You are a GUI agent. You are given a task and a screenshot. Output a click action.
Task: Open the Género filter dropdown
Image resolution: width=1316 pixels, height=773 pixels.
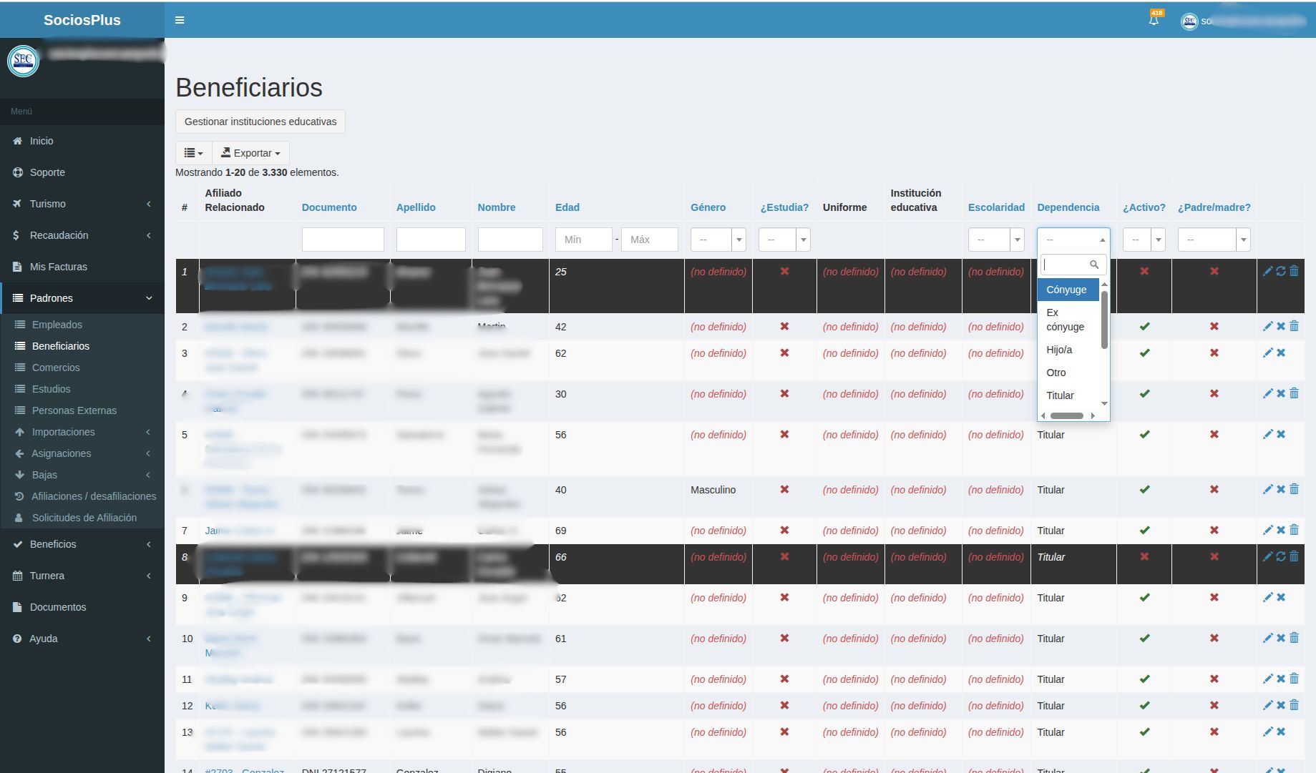(x=718, y=240)
